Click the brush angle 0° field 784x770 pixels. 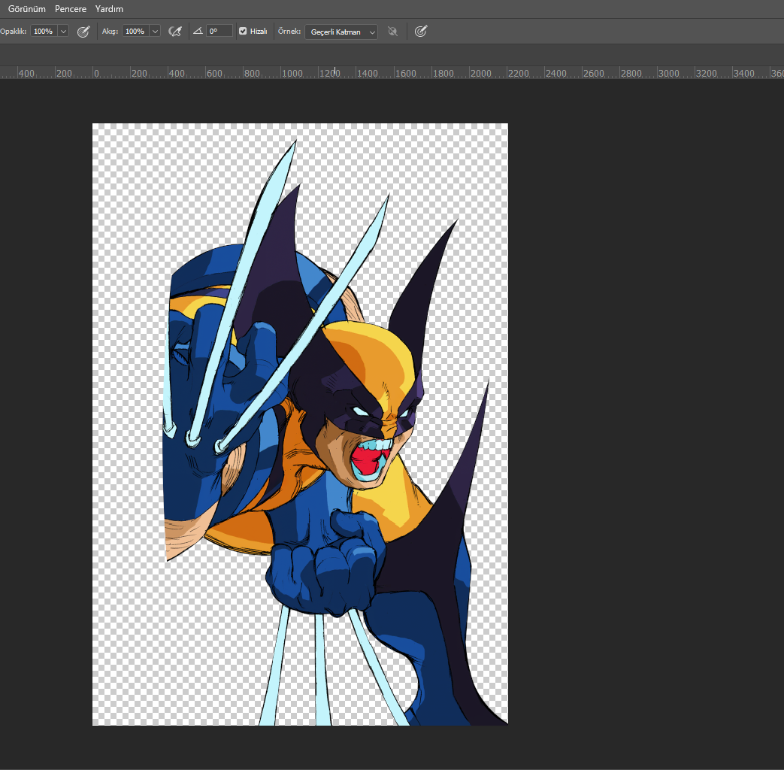pyautogui.click(x=219, y=31)
